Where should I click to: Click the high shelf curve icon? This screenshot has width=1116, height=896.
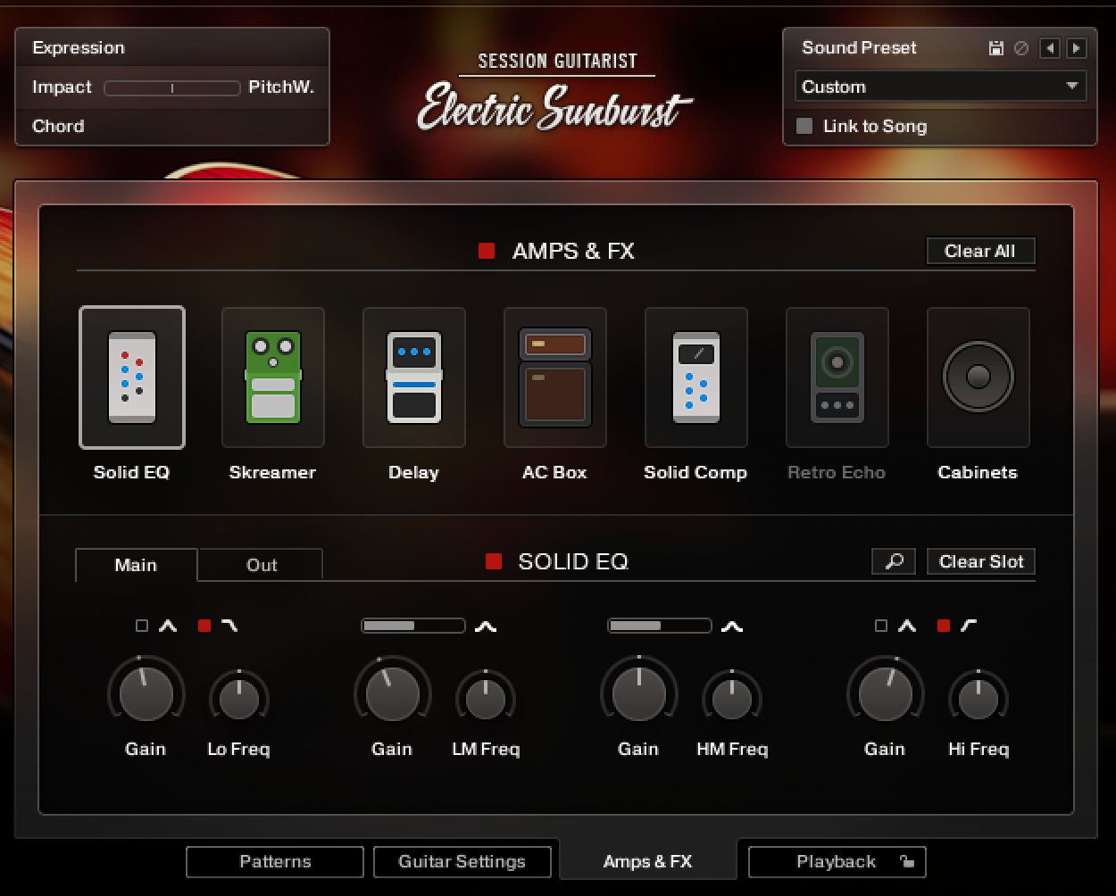[x=969, y=626]
